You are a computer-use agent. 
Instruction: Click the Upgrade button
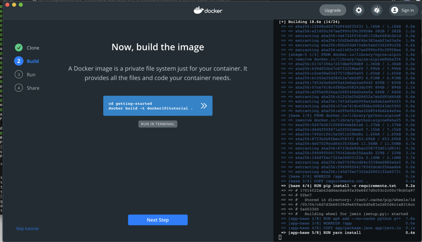[x=333, y=10]
